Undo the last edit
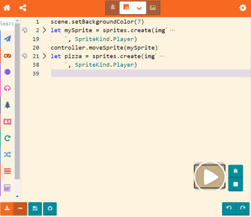 click(229, 208)
